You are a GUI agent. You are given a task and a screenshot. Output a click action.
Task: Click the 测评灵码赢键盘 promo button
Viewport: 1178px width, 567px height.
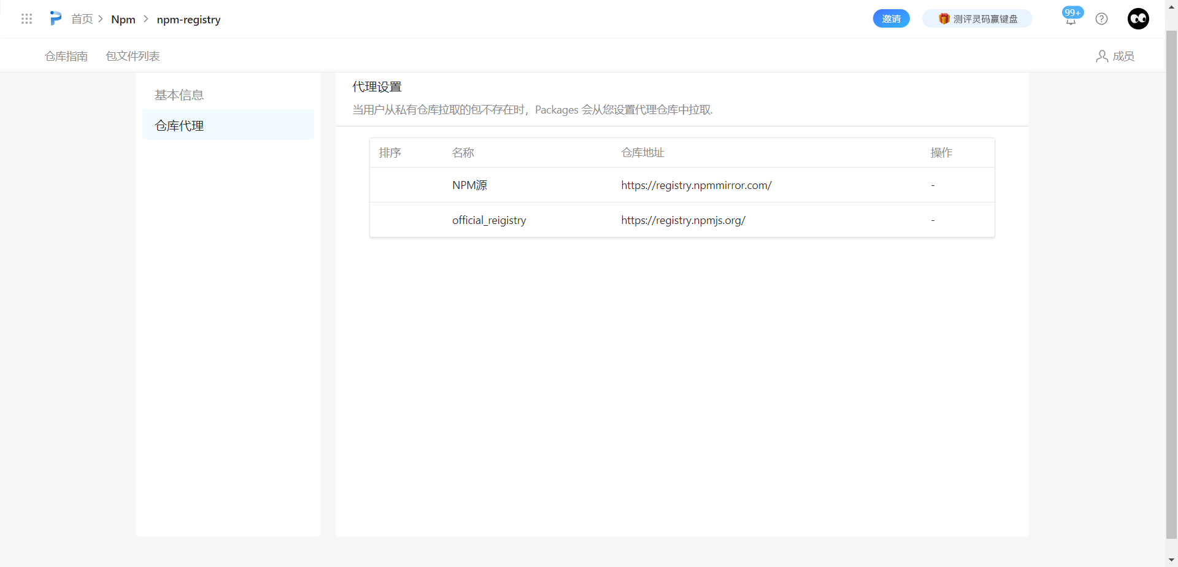pos(977,19)
